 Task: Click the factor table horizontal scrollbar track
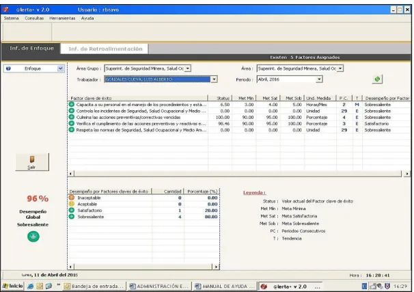(238, 174)
